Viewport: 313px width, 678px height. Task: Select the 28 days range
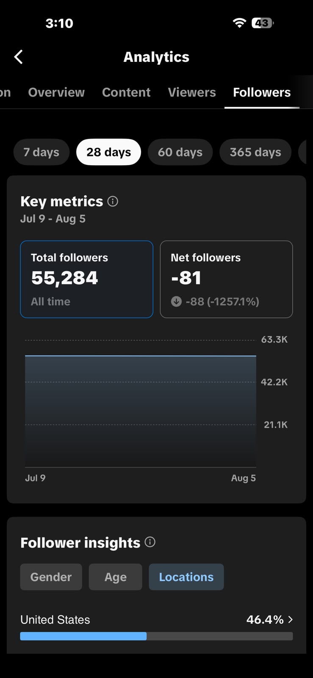[x=108, y=152]
